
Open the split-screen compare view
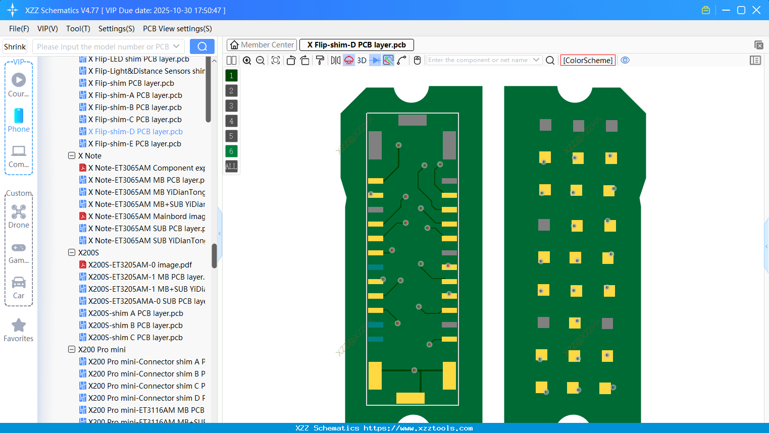231,60
